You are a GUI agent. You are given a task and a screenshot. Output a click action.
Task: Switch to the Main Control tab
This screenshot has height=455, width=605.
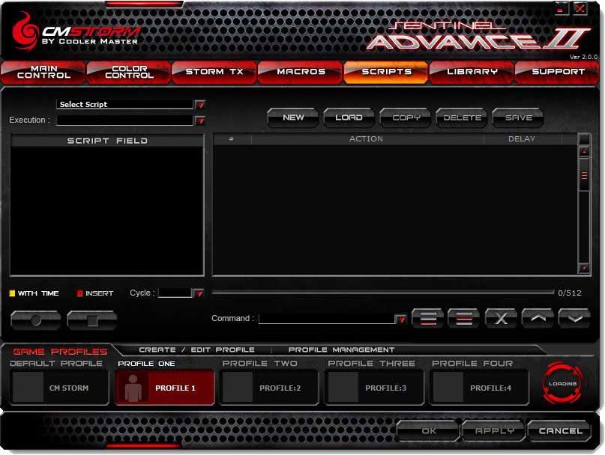(x=43, y=72)
